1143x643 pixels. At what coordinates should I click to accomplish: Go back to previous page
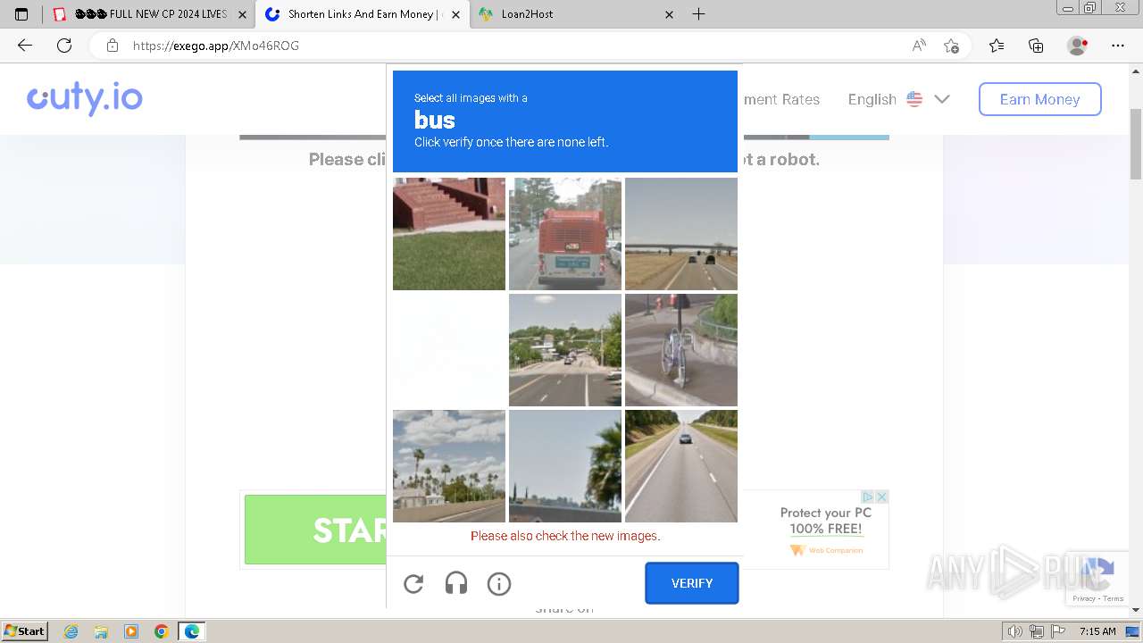pos(25,46)
